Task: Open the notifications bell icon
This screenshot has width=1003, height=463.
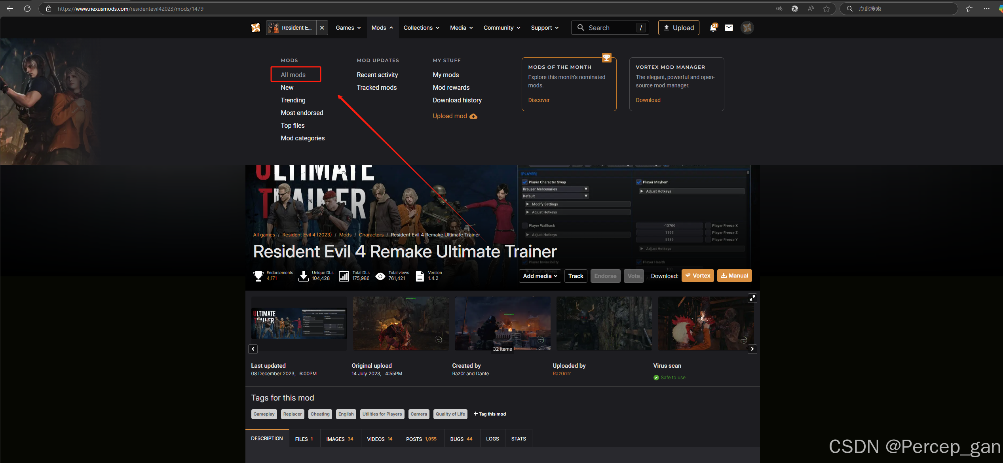Action: pyautogui.click(x=713, y=28)
